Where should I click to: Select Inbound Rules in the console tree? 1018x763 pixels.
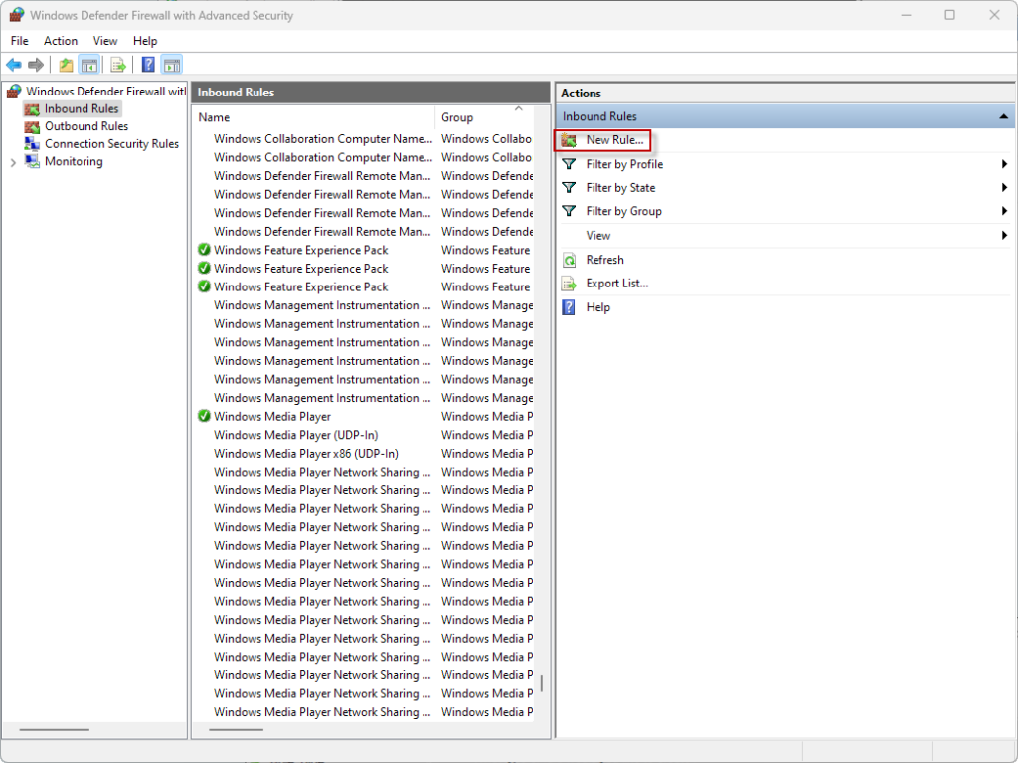tap(82, 108)
